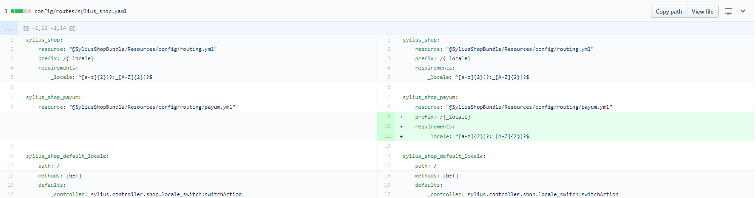This screenshot has height=198, width=756.
Task: Select 'sylius_shop:' line 1 in right pane
Action: (x=421, y=40)
